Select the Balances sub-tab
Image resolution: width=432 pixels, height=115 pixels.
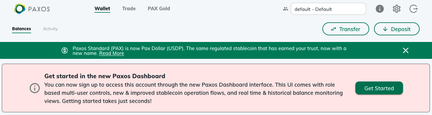[21, 29]
